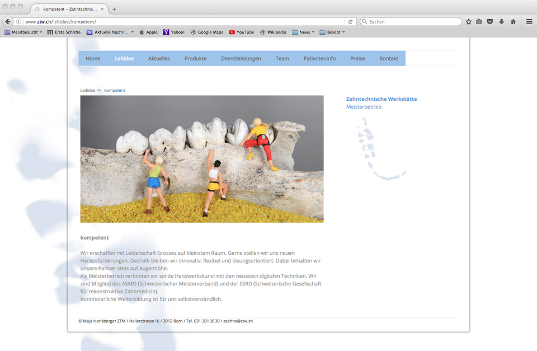
Task: Open the Wikipedia bookmark
Action: tap(273, 32)
